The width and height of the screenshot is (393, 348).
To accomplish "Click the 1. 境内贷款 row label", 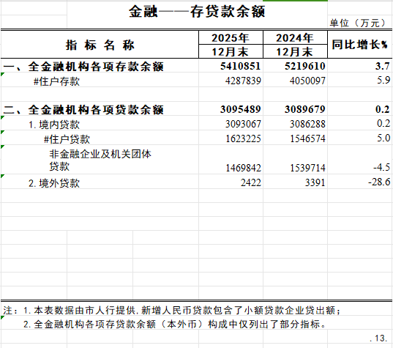I will (54, 125).
